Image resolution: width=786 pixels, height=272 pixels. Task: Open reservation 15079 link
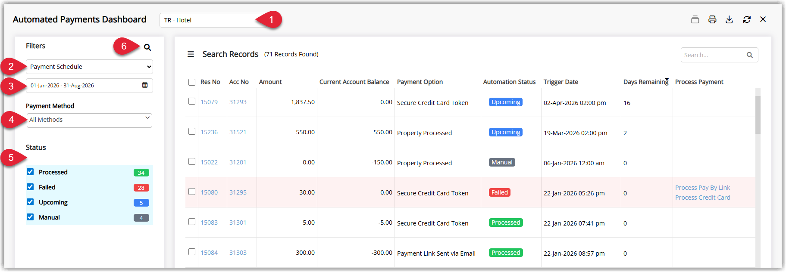(x=209, y=102)
